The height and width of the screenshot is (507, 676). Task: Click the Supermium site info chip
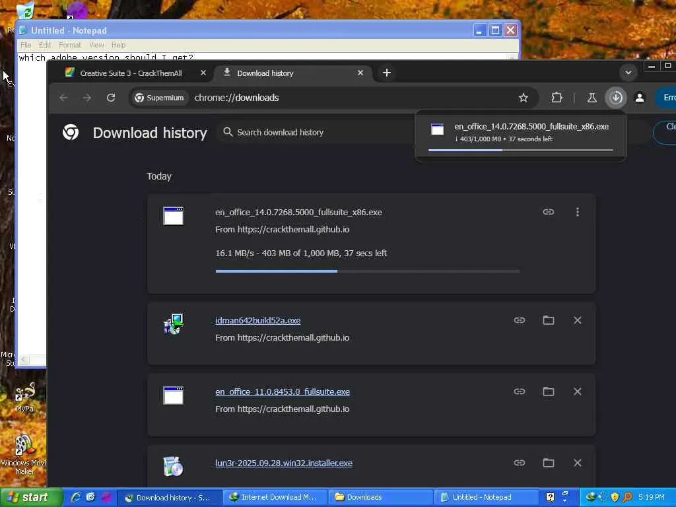click(x=159, y=98)
